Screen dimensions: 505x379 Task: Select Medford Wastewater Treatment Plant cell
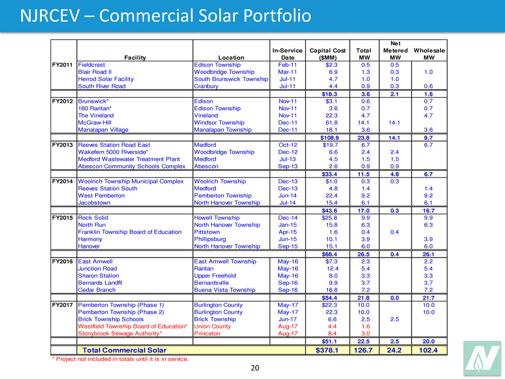pos(129,159)
